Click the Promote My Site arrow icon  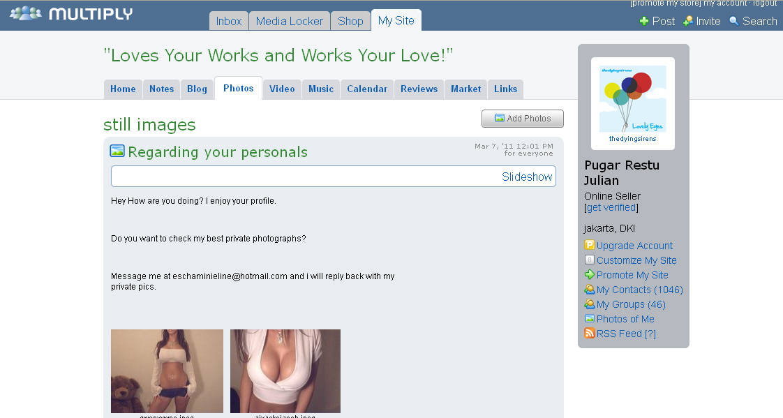590,275
